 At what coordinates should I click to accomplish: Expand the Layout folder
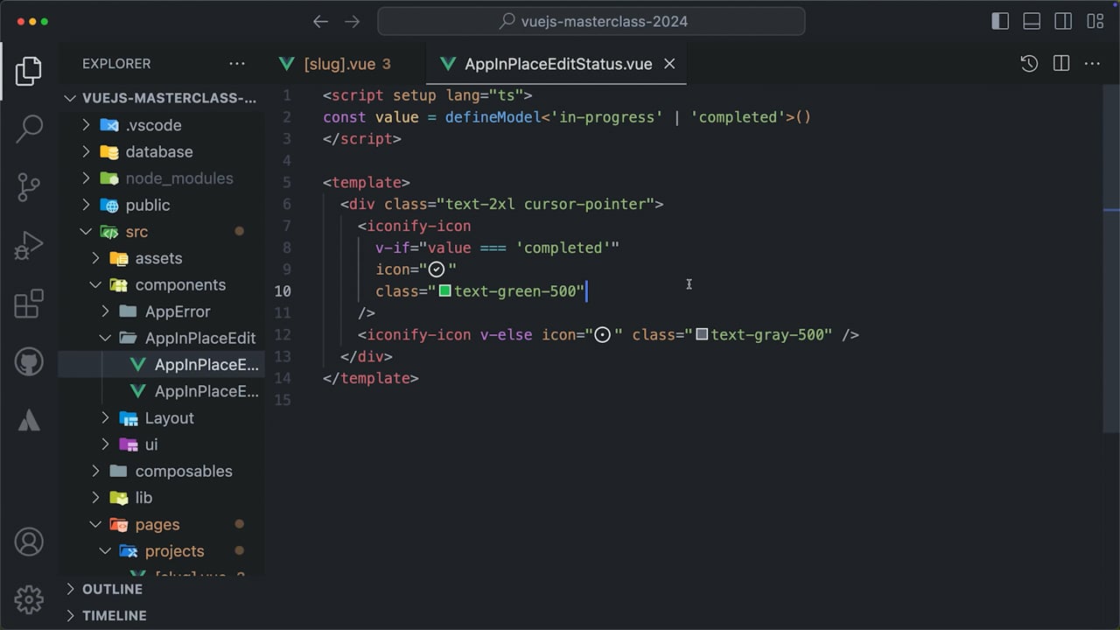tap(162, 418)
